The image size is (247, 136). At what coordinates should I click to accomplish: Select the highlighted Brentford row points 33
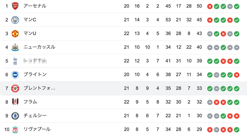(x=199, y=88)
